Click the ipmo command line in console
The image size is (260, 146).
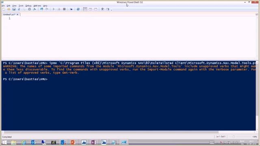pos(129,63)
